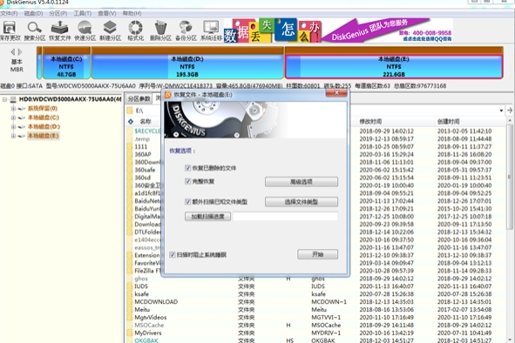The image size is (515, 343).
Task: Toggle the 完整恢复 checkbox
Action: coord(188,181)
